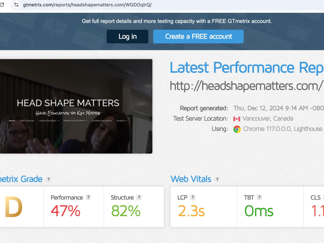Click the LCP question mark icon

(193, 197)
